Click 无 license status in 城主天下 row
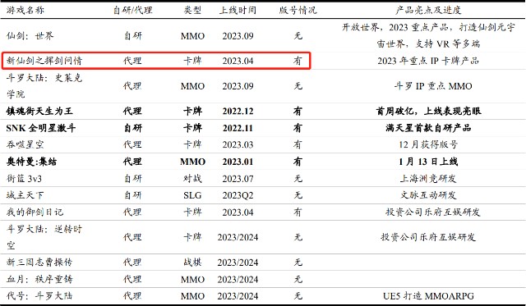The width and height of the screenshot is (526, 306). pos(298,195)
